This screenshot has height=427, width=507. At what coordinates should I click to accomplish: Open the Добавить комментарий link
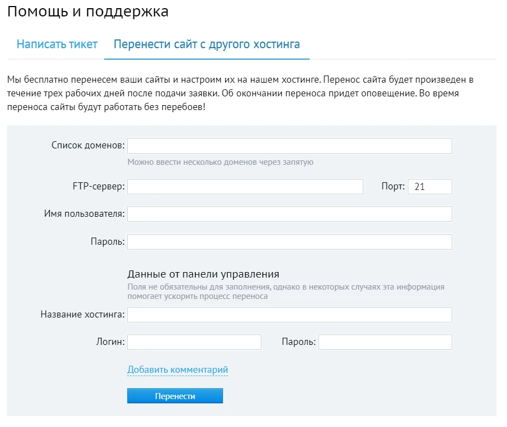point(178,369)
